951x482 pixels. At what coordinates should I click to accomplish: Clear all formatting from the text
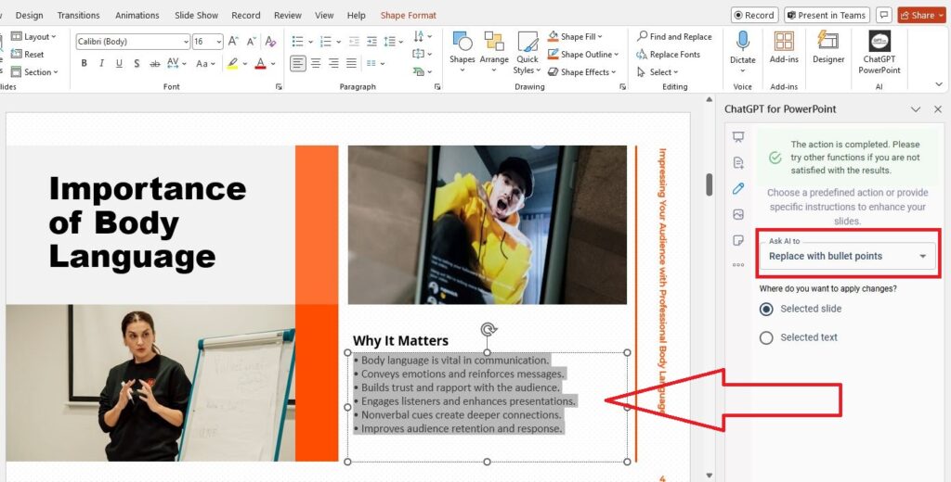coord(270,41)
